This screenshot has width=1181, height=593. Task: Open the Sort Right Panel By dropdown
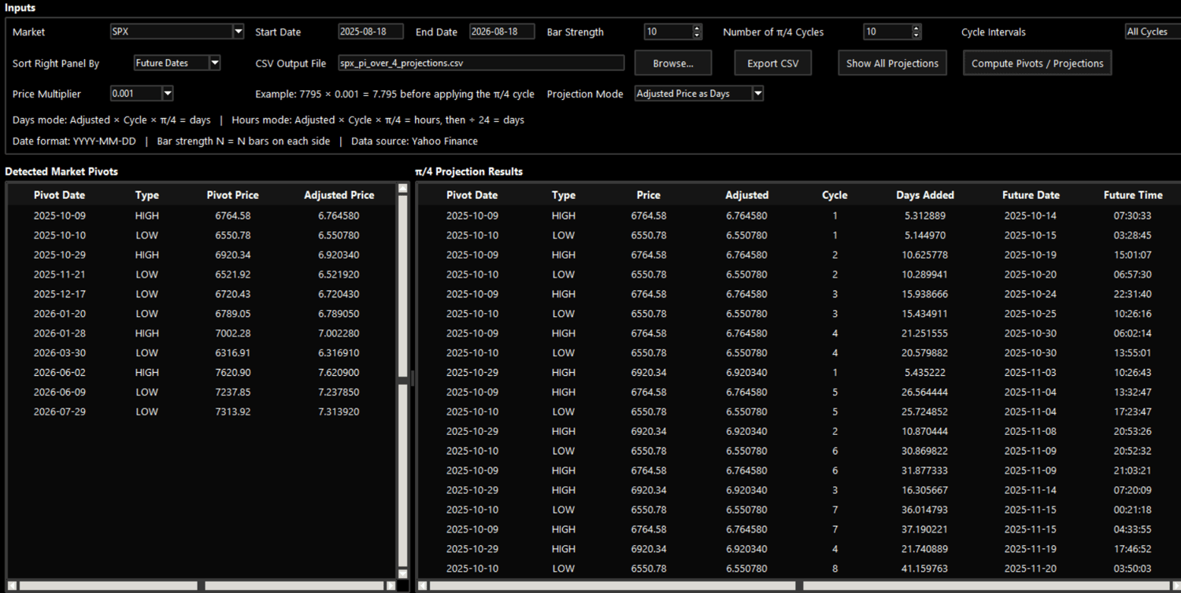pyautogui.click(x=177, y=63)
